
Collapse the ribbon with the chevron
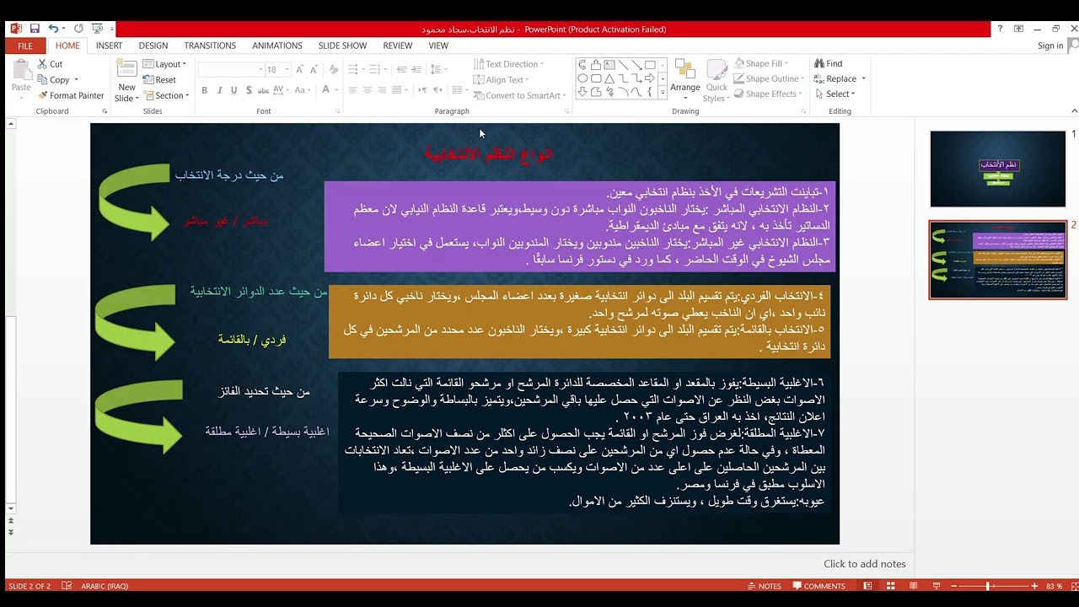[x=1073, y=110]
